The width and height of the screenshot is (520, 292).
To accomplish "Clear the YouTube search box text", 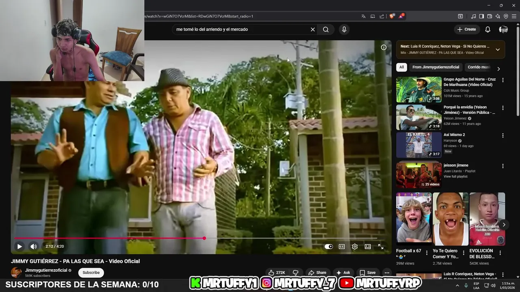I will [x=313, y=30].
